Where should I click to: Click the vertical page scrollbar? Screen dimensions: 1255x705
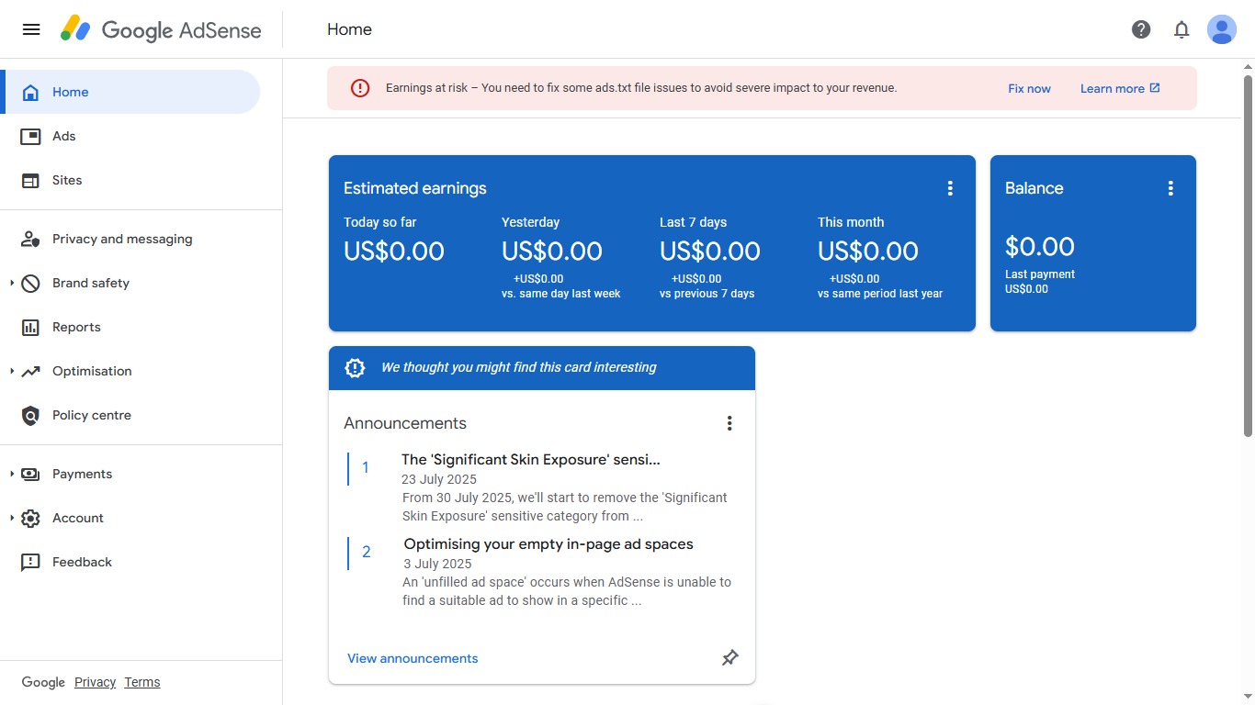tap(1248, 255)
